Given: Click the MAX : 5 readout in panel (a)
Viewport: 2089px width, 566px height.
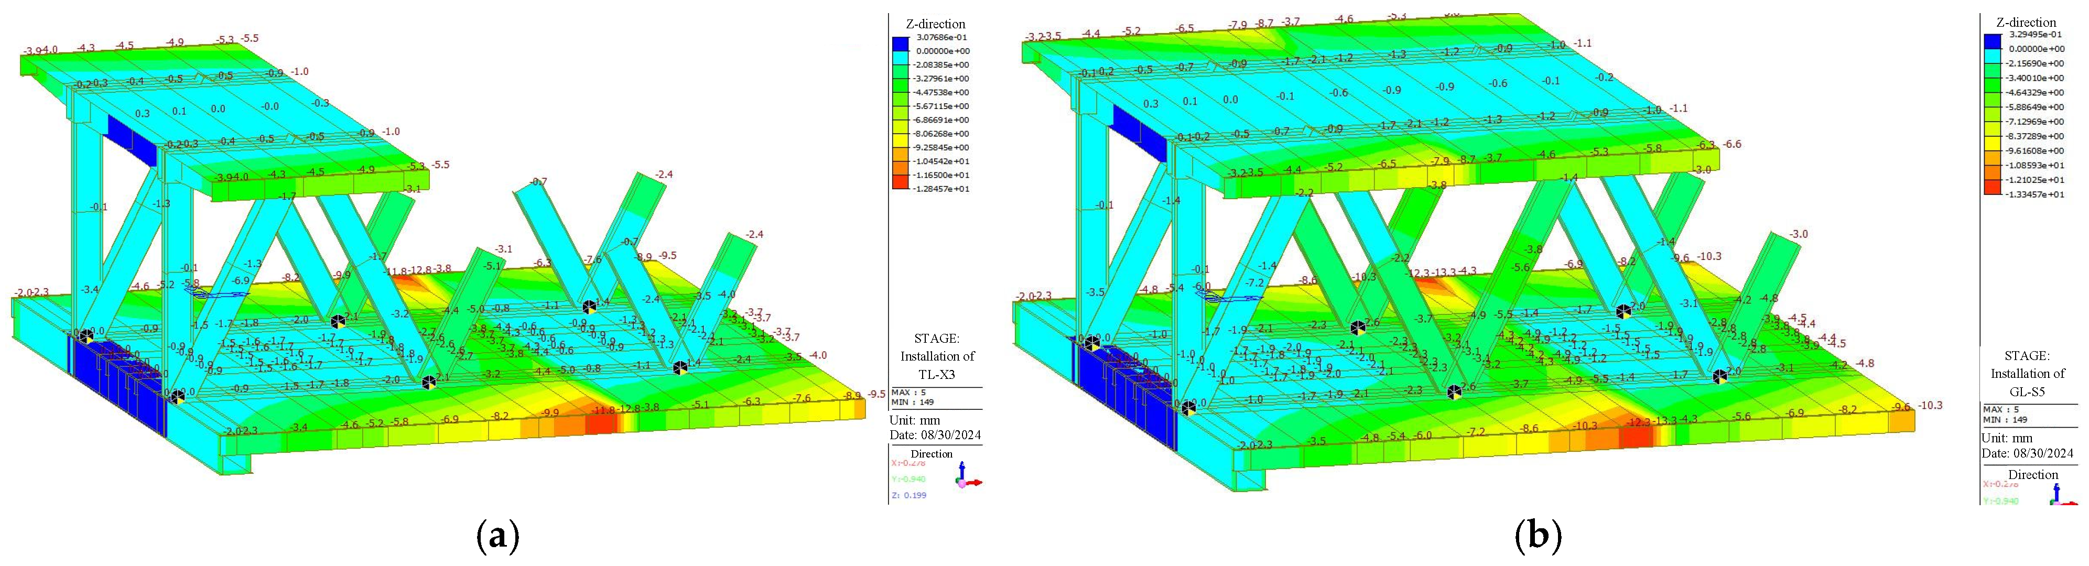Looking at the screenshot, I should click(909, 393).
